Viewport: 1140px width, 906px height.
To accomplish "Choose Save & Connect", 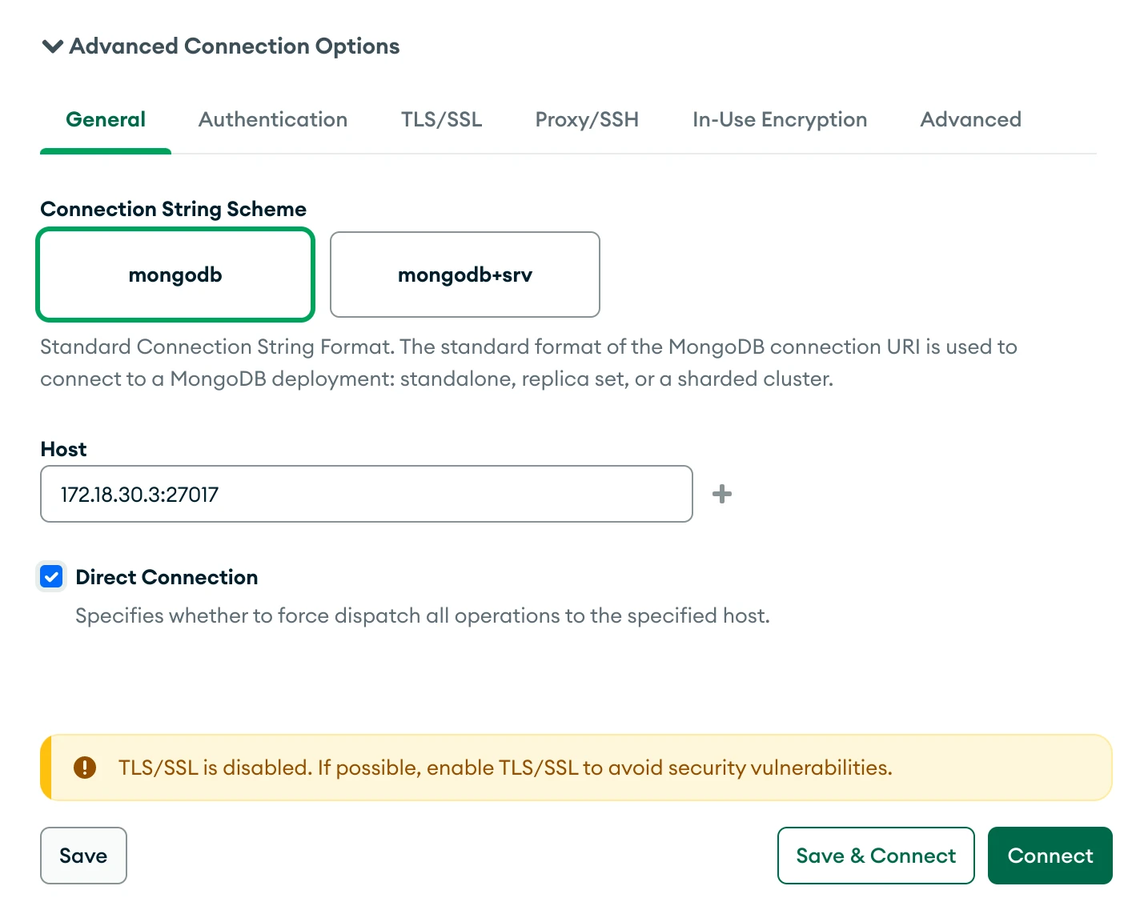I will click(x=875, y=856).
